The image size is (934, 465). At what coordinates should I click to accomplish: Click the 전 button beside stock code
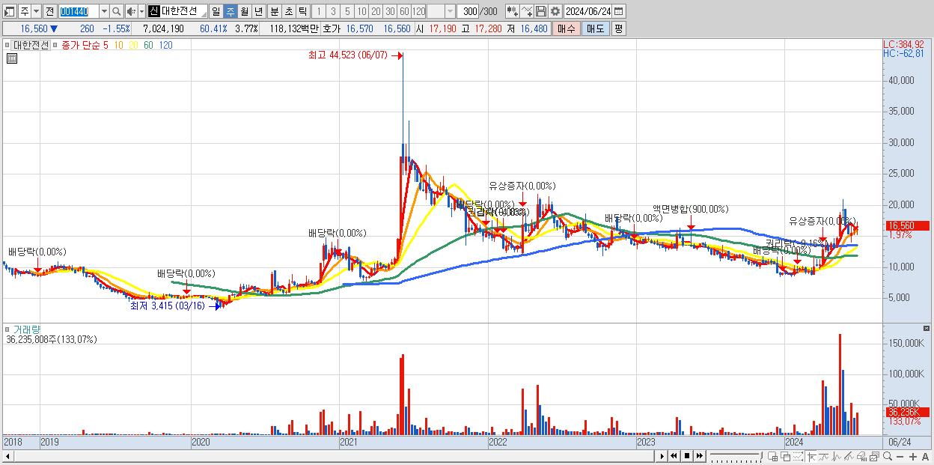tap(49, 11)
